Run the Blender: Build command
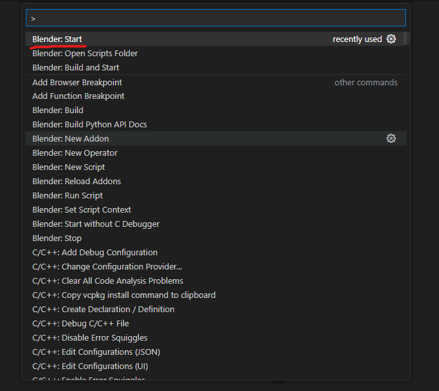439x391 pixels. [216, 110]
